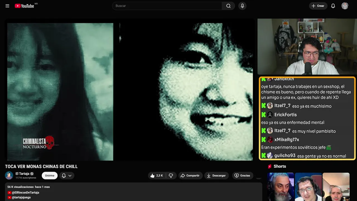The height and width of the screenshot is (201, 357).
Task: Open the @ElRinconDeTartaja channel link
Action: coord(25,193)
